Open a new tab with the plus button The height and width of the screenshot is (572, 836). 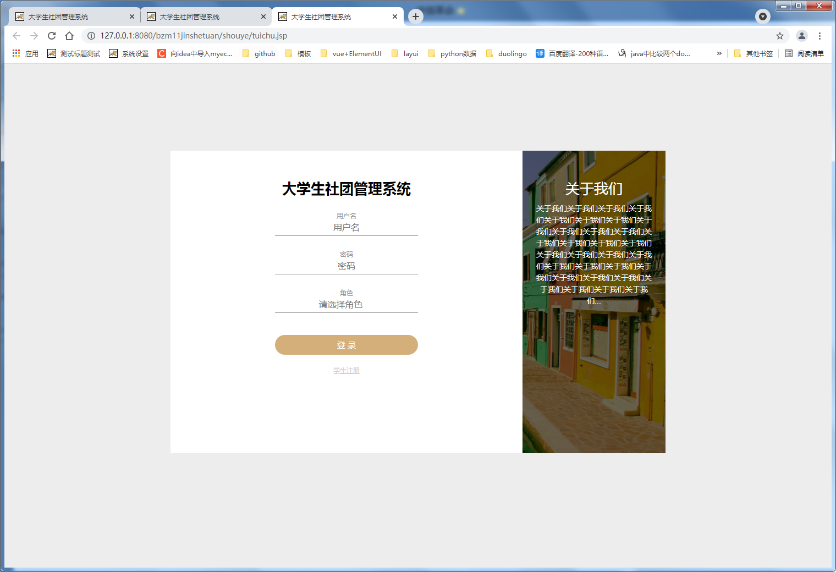(416, 16)
